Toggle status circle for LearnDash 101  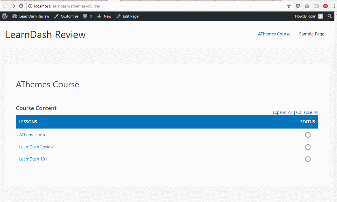[308, 159]
